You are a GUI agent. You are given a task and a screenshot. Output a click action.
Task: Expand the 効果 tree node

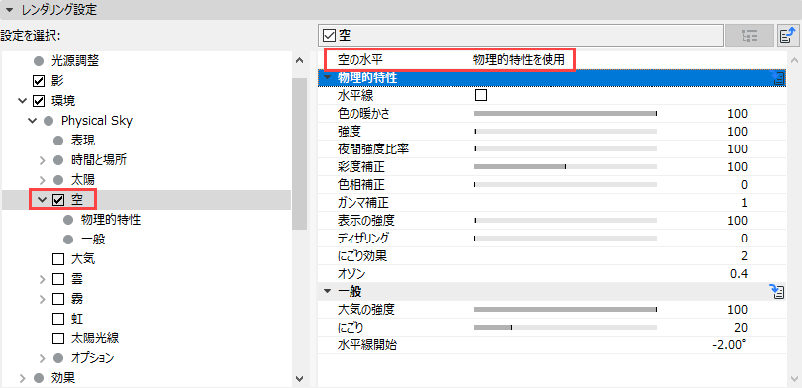click(x=22, y=378)
